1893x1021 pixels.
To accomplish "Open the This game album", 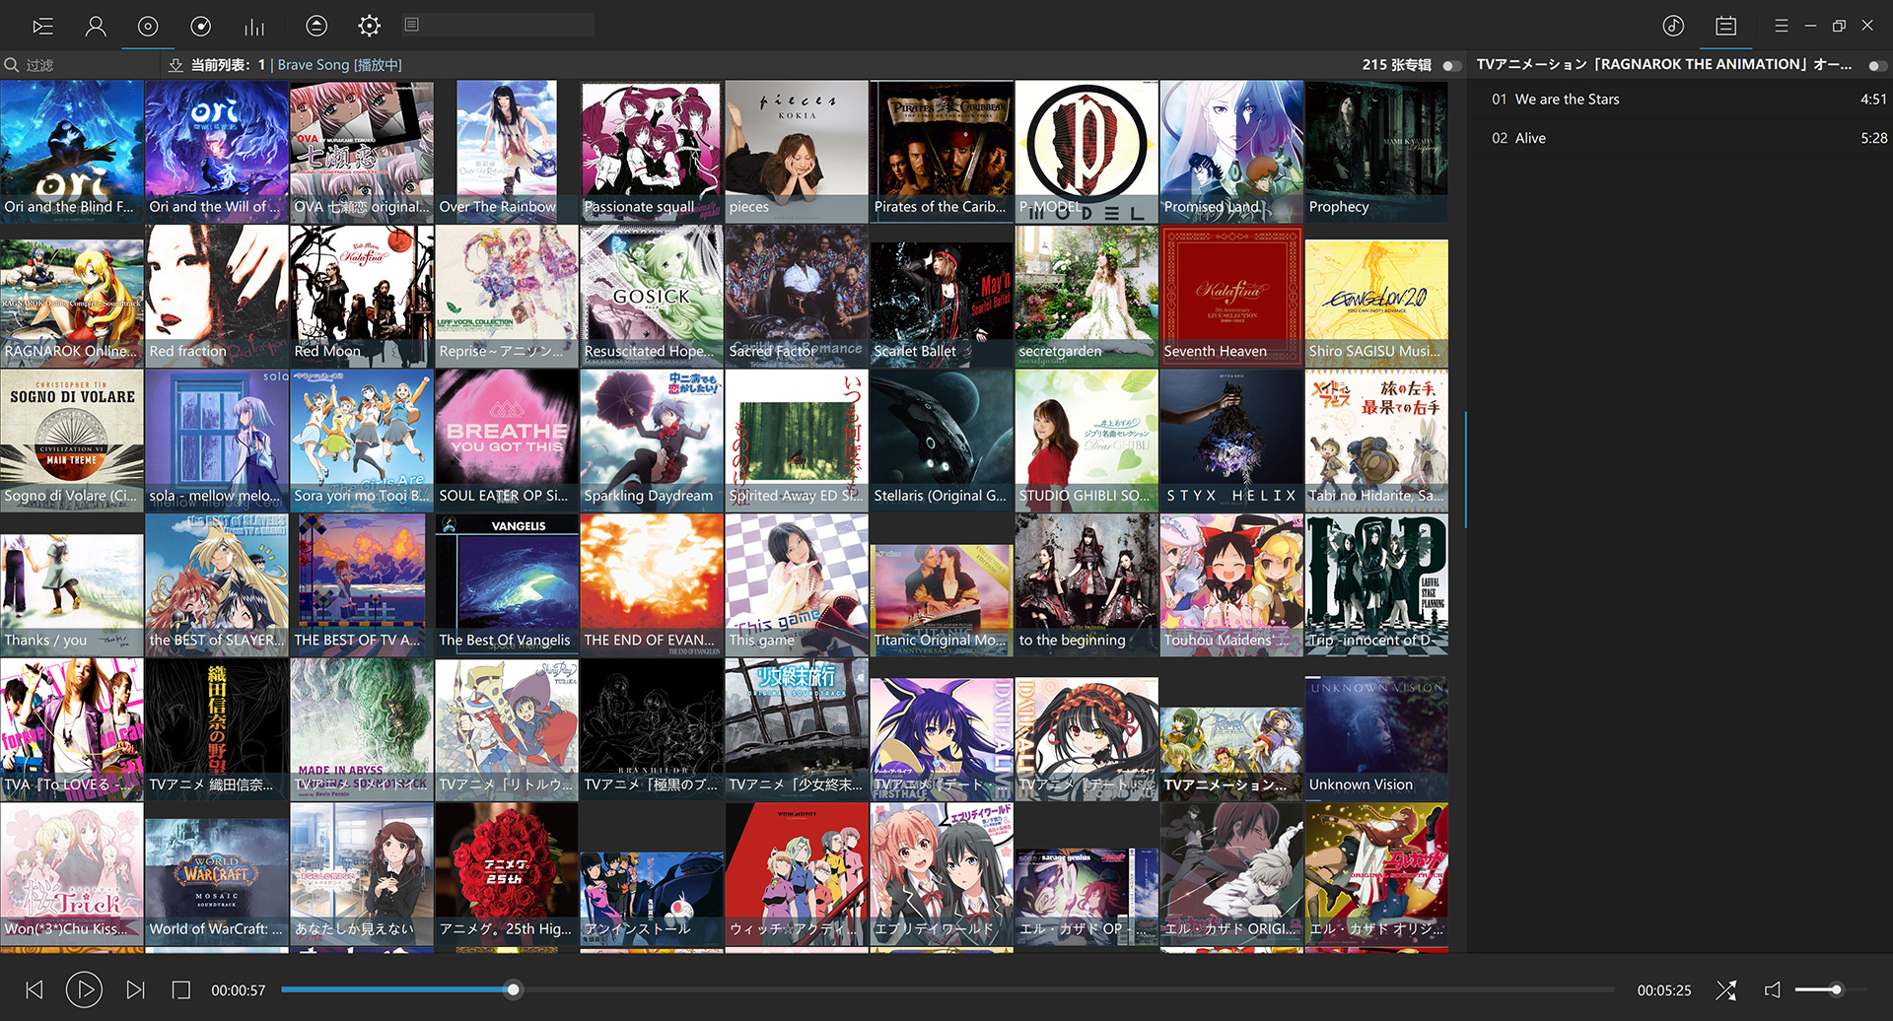I will [797, 584].
